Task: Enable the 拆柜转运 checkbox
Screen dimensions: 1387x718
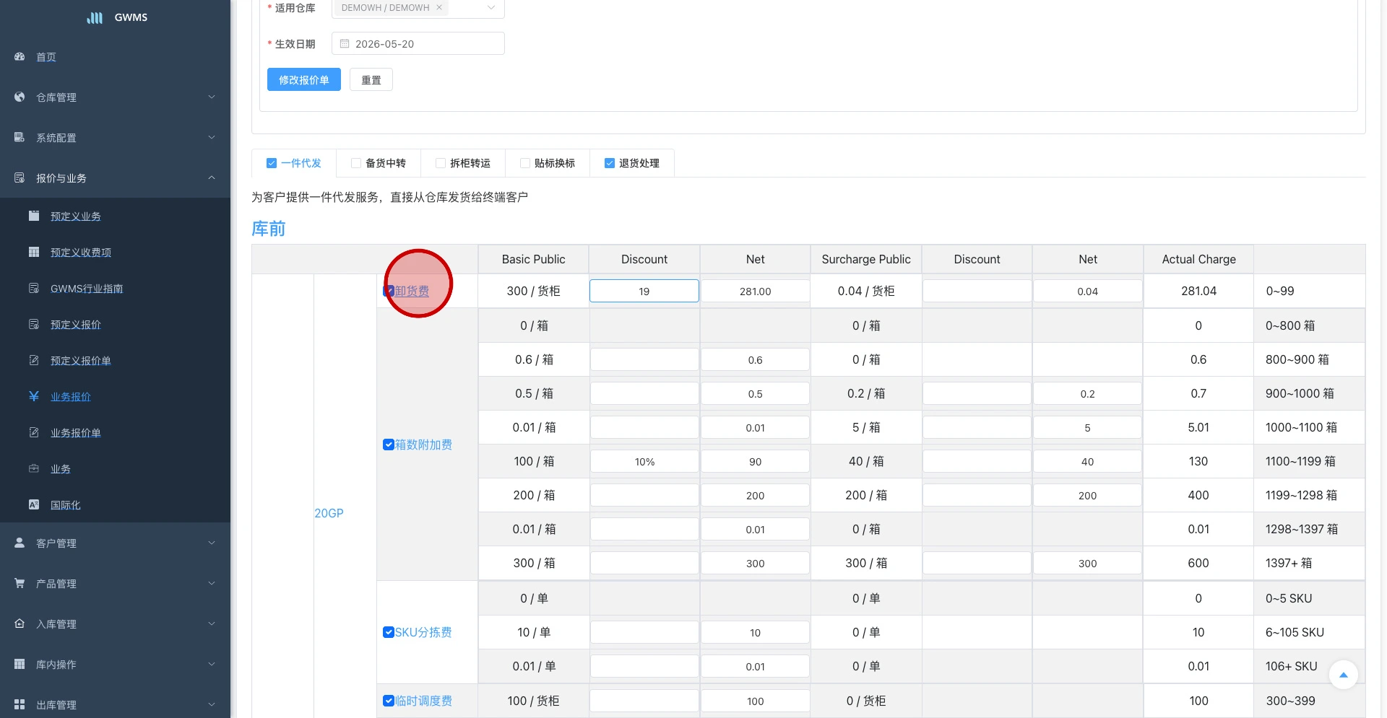Action: coord(441,163)
